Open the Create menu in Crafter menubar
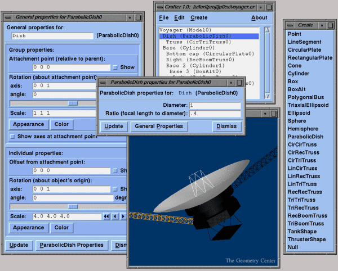Image resolution: width=338 pixels, height=271 pixels. (x=199, y=18)
